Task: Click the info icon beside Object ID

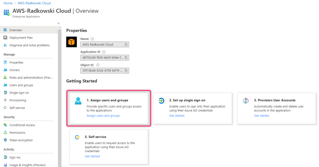Action: (98, 65)
